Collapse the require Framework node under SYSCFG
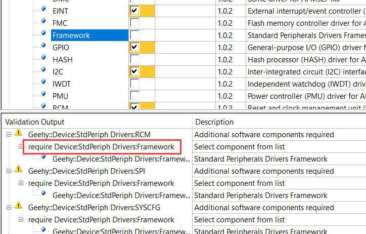The height and width of the screenshot is (234, 366). pos(21,219)
